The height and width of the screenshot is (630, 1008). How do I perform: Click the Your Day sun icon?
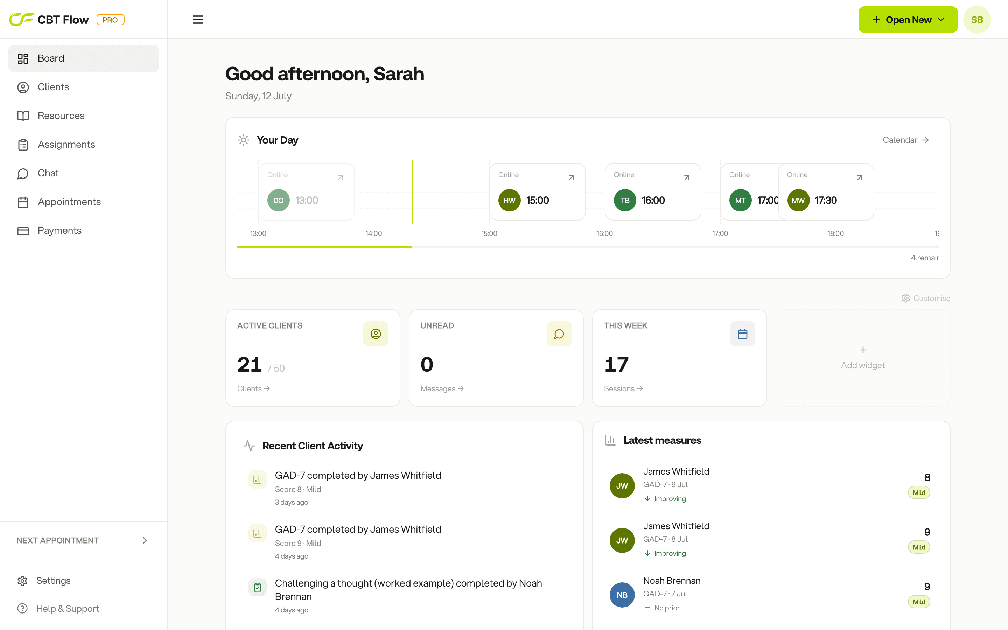click(x=244, y=140)
